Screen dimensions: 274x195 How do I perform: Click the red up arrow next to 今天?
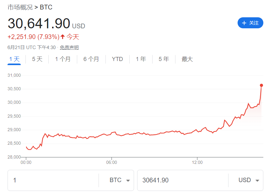[62, 37]
